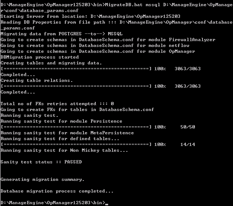Click the FirewallAnalyzer module name

[192, 40]
